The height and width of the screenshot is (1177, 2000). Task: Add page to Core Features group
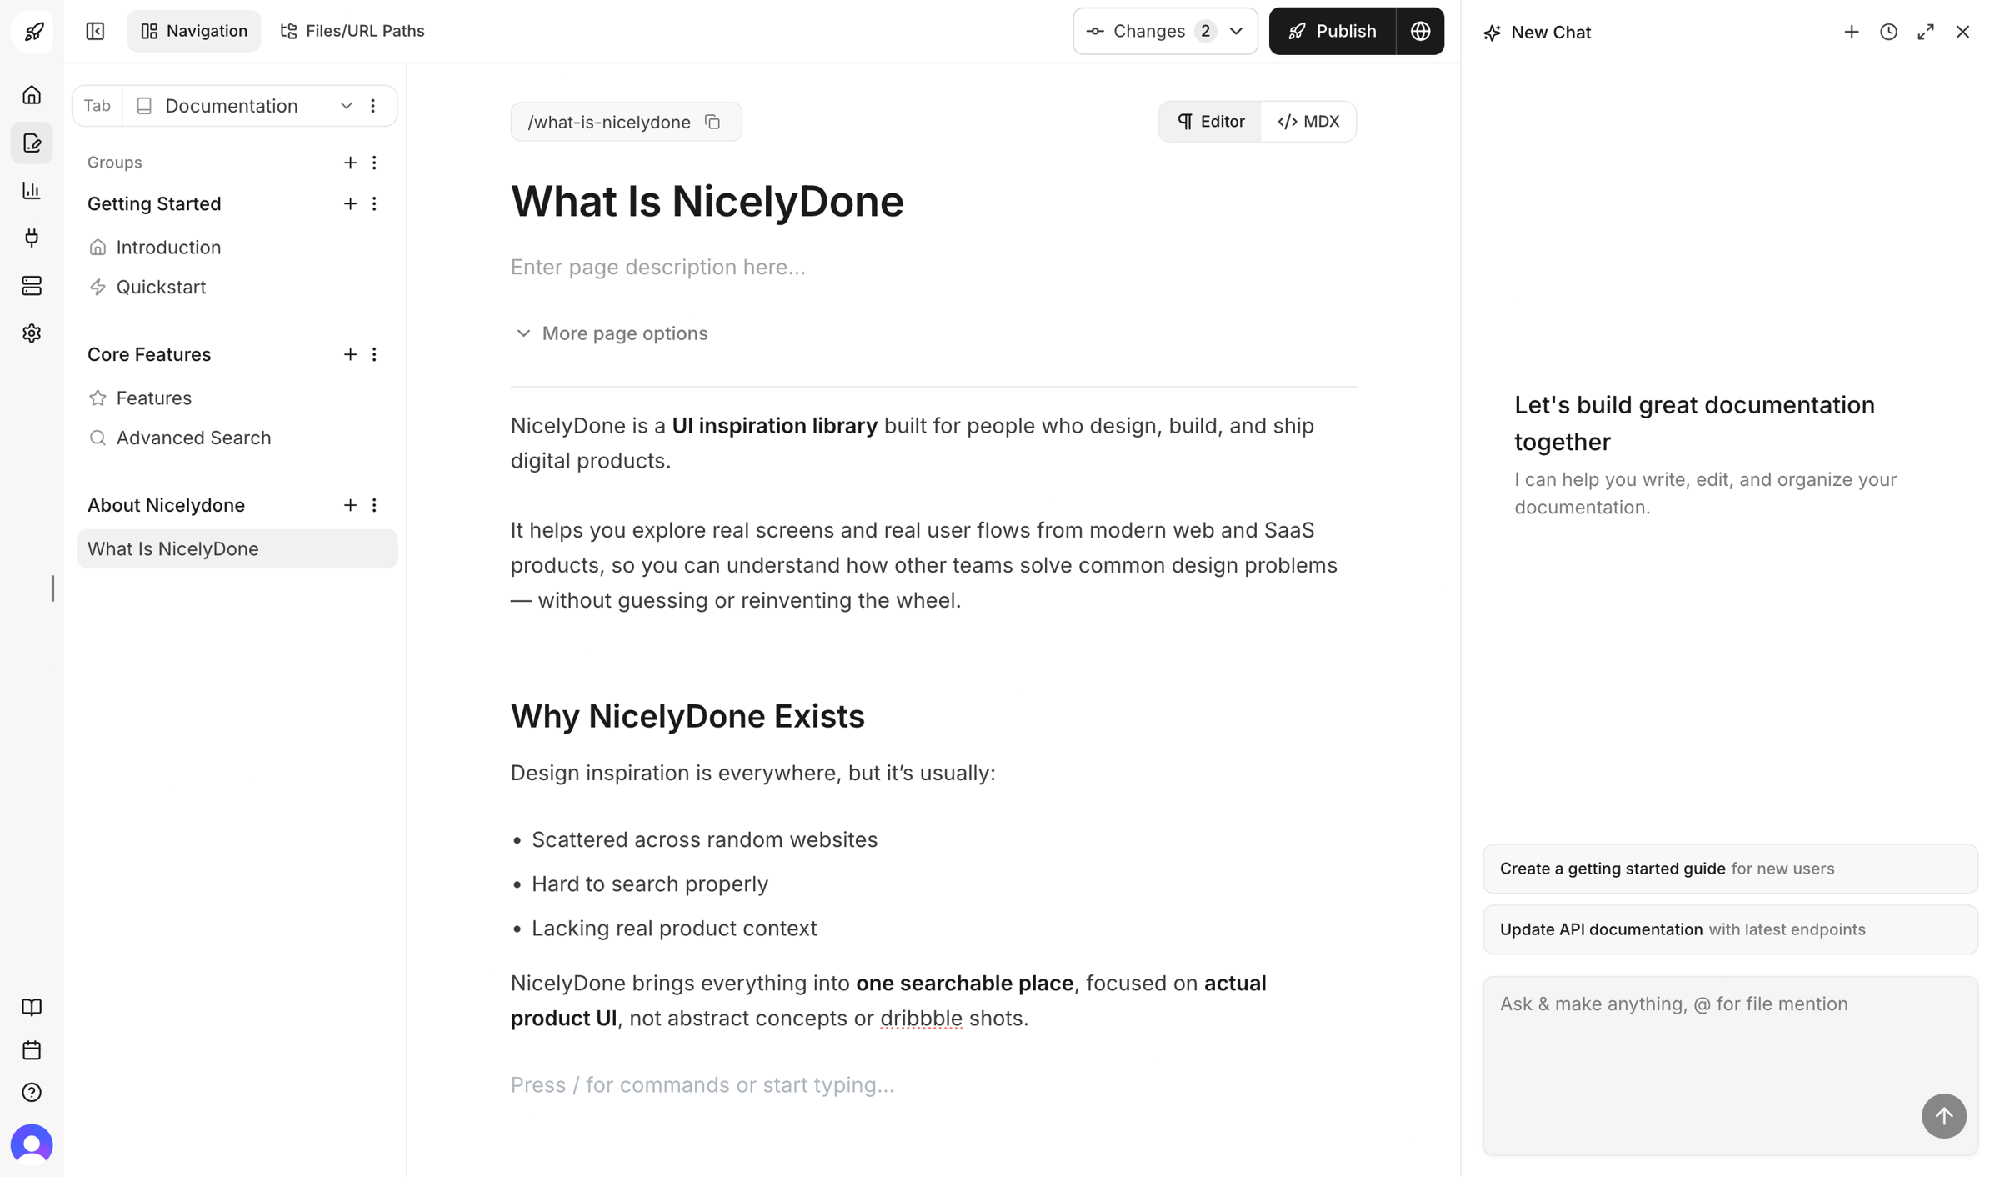(x=350, y=354)
